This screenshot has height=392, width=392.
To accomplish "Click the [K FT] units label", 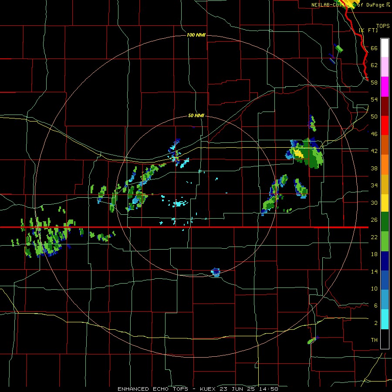I will click(x=368, y=30).
